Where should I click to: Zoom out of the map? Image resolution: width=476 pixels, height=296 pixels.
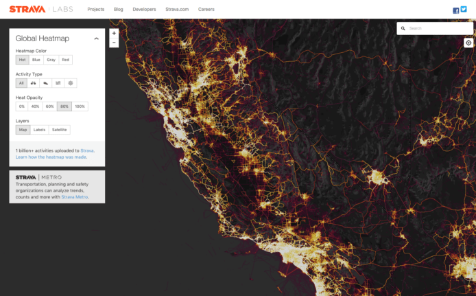point(114,43)
